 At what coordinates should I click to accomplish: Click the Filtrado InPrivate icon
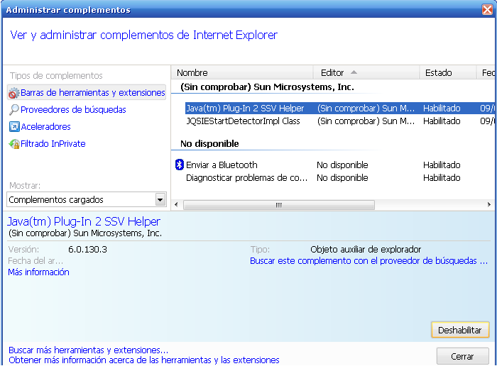14,144
